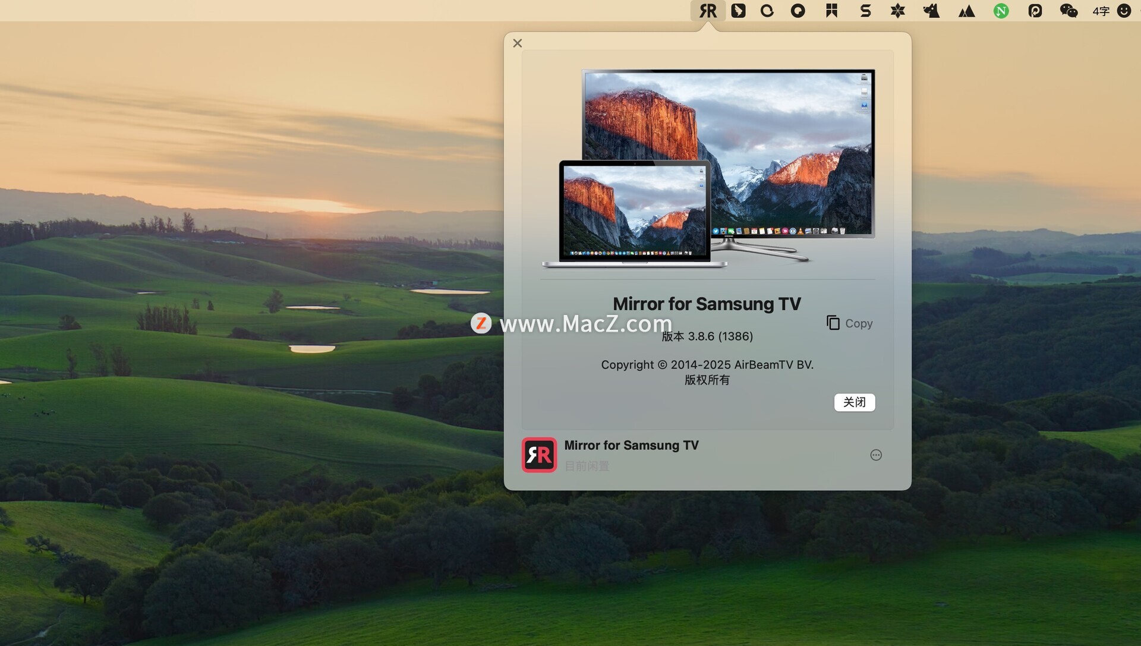Open the four-block banner menu bar icon
1141x646 pixels.
831,11
